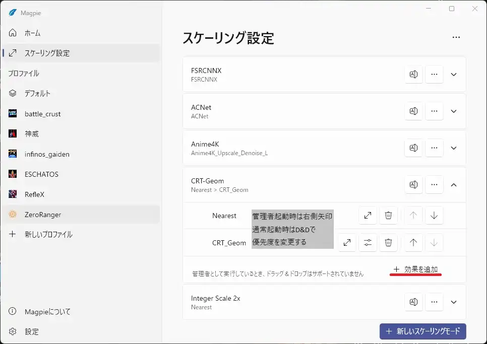Click the rename icon for FSRCNNX
Viewport: 487px width, 344px height.
click(413, 75)
